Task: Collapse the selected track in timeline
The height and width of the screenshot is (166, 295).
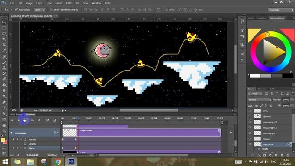Action: coord(11,133)
